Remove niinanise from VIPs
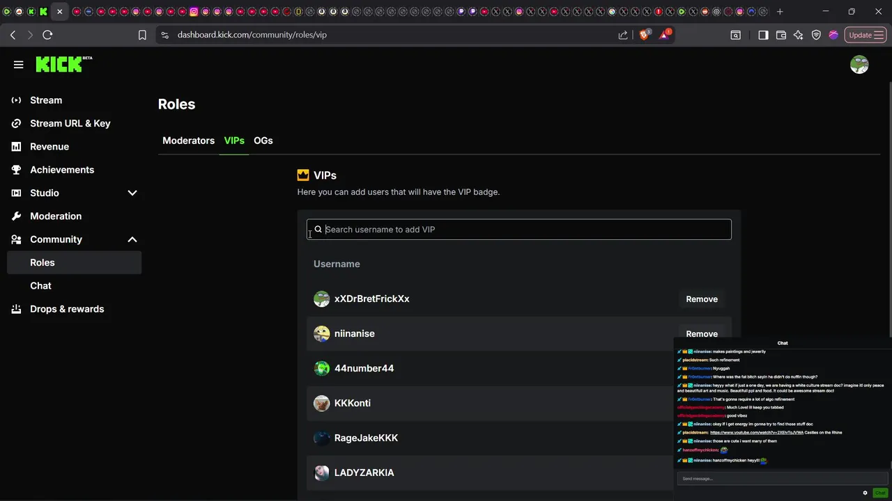Viewport: 892px width, 501px height. 702,333
